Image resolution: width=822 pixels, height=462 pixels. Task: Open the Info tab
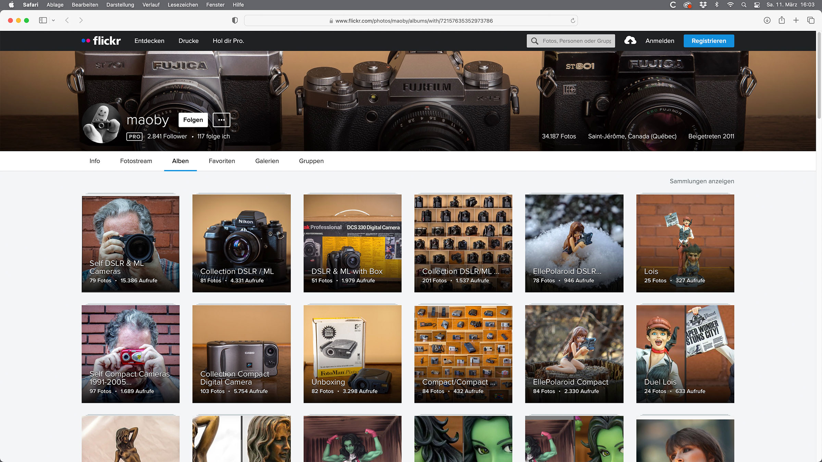point(95,161)
